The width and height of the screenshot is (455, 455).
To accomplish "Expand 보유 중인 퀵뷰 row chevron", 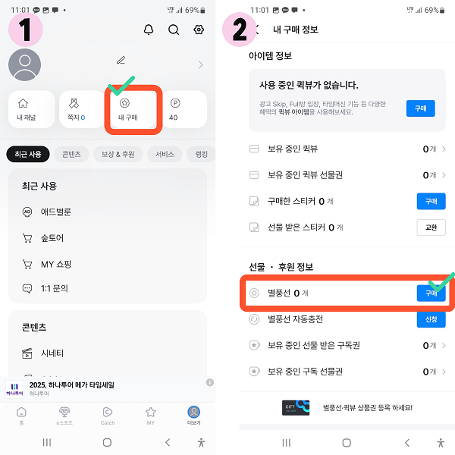I will pyautogui.click(x=444, y=149).
